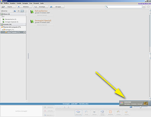Click the Collage icon in bottom tray

click(x=118, y=113)
